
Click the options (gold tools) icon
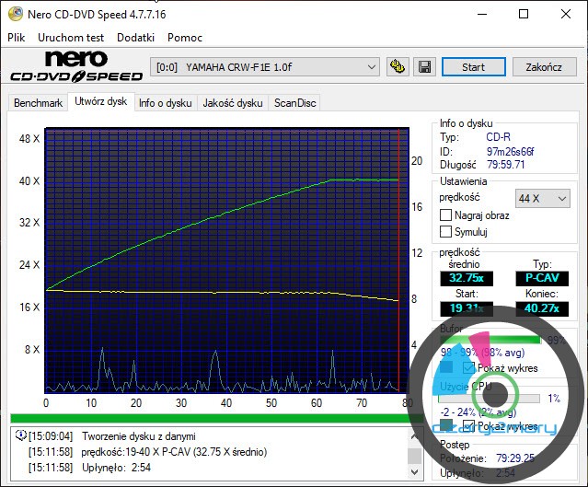point(398,67)
